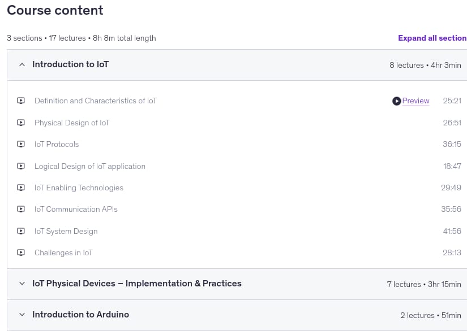Click video icon beside IoT Enabling Technologies
Screen dimensions: 467x331
(21, 188)
